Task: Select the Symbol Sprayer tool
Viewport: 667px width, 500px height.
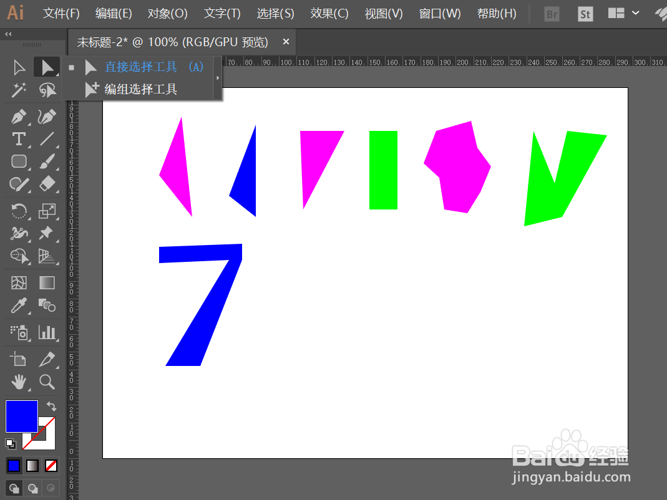Action: coord(19,332)
